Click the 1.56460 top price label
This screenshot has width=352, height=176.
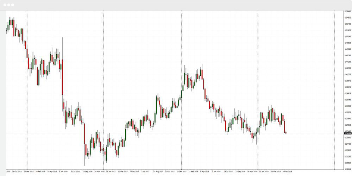[x=347, y=11]
